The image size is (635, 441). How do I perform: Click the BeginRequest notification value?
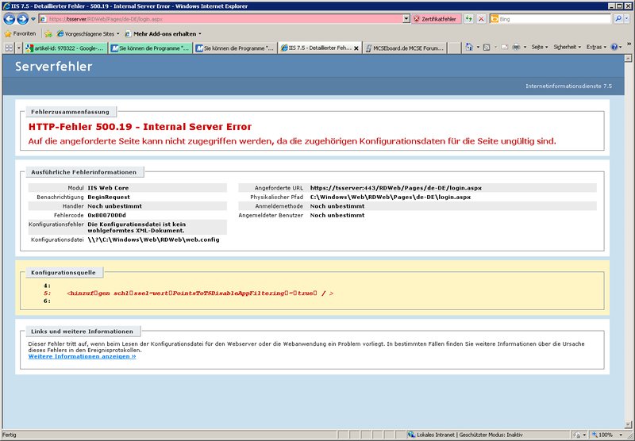109,197
